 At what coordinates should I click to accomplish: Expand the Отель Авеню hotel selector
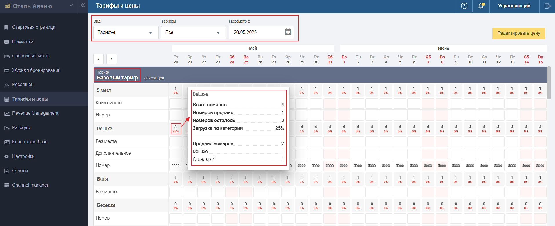pyautogui.click(x=71, y=6)
